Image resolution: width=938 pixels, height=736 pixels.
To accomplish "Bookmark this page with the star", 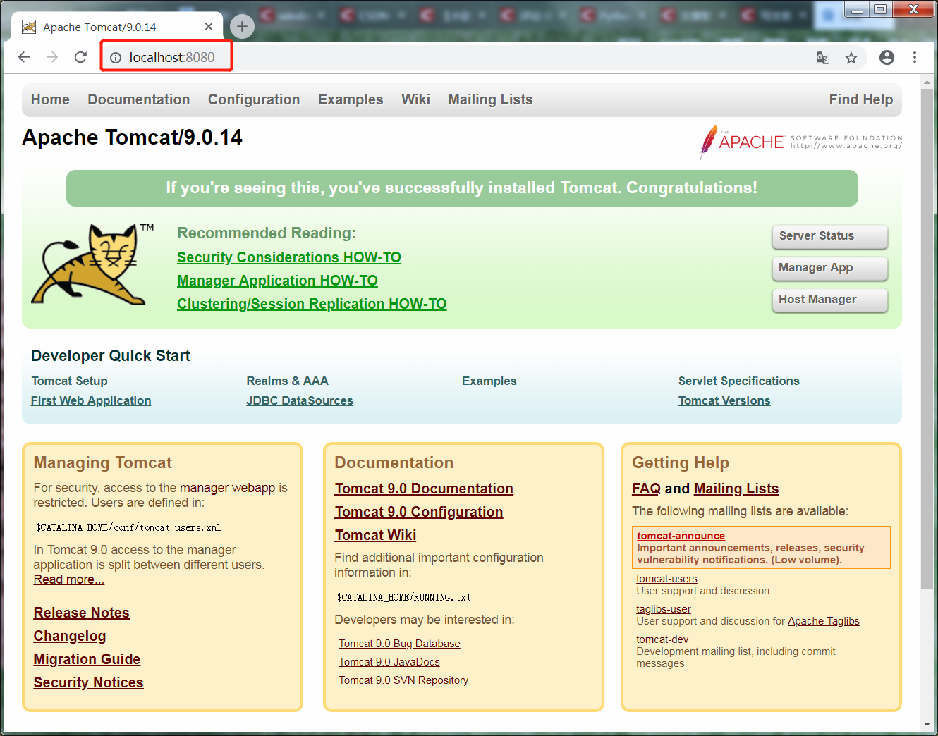I will [x=851, y=58].
